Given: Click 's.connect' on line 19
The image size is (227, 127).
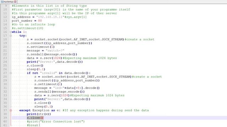Looking at the screenshot, I should (35, 43).
